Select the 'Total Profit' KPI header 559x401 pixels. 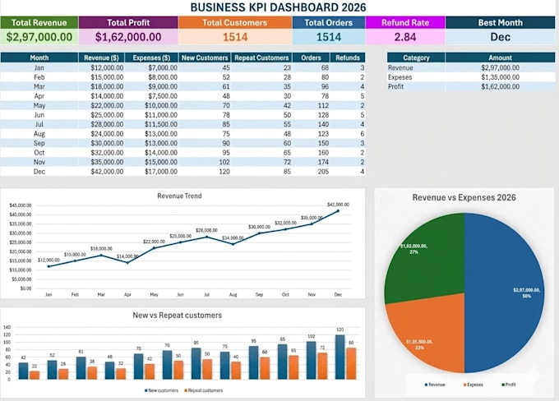click(128, 22)
